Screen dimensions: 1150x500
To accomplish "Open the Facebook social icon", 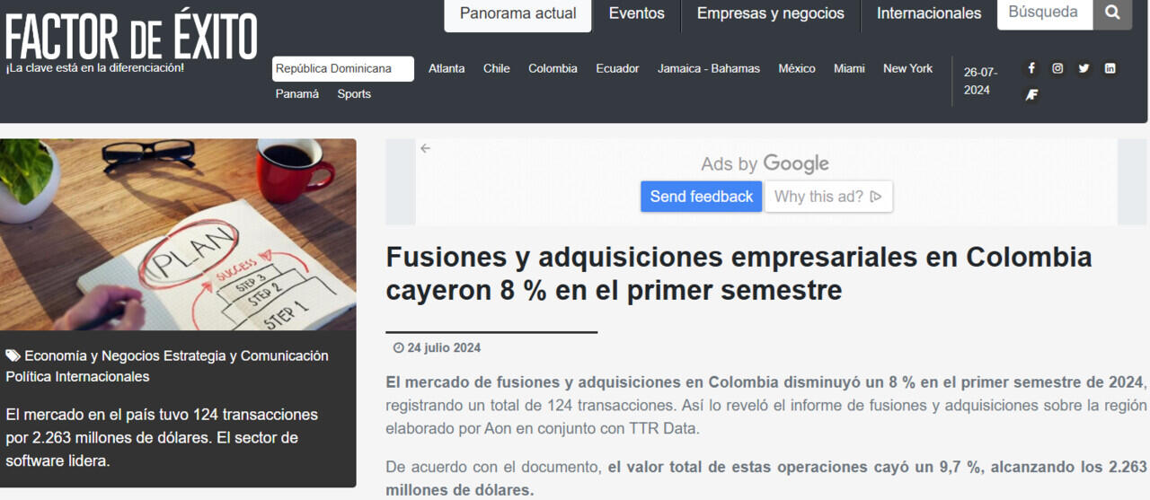I will (x=1031, y=68).
